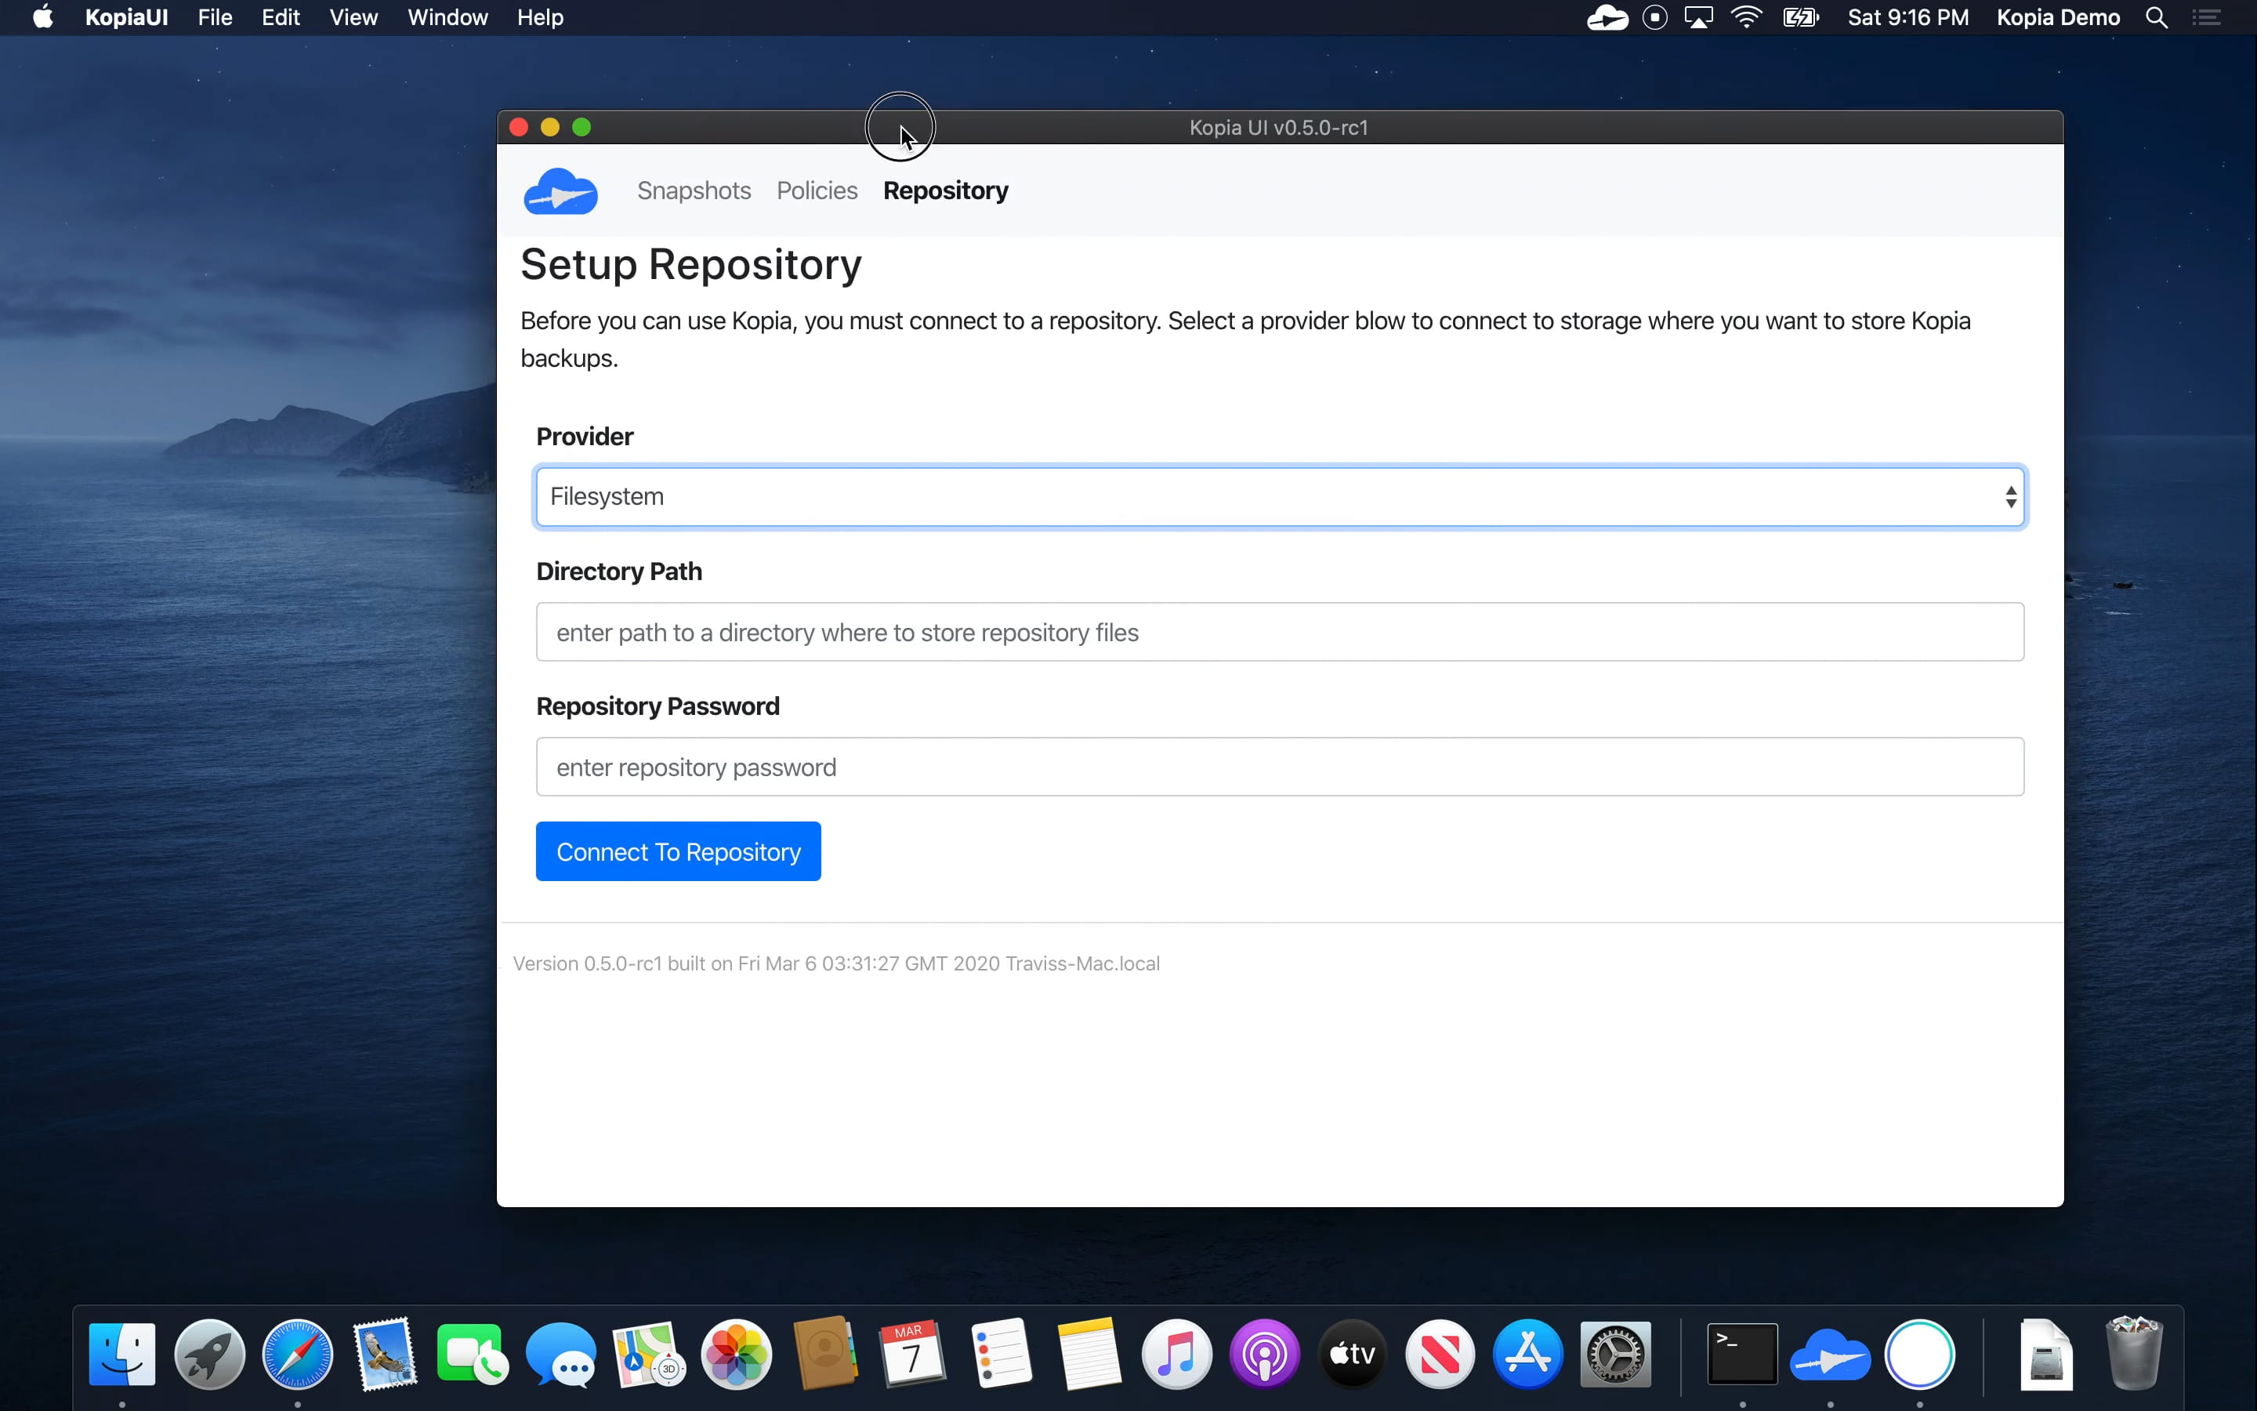This screenshot has height=1411, width=2257.
Task: Open the File menu
Action: pos(215,18)
